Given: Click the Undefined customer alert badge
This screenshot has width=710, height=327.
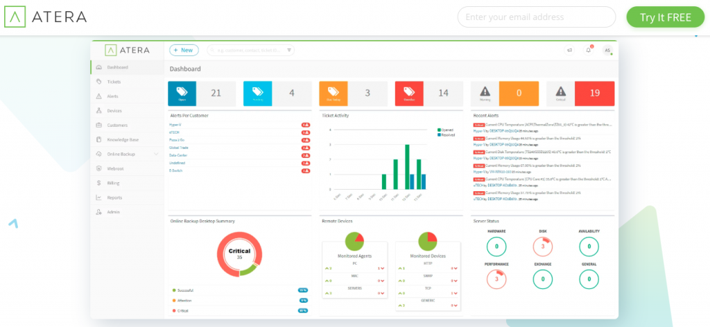Looking at the screenshot, I should point(306,163).
